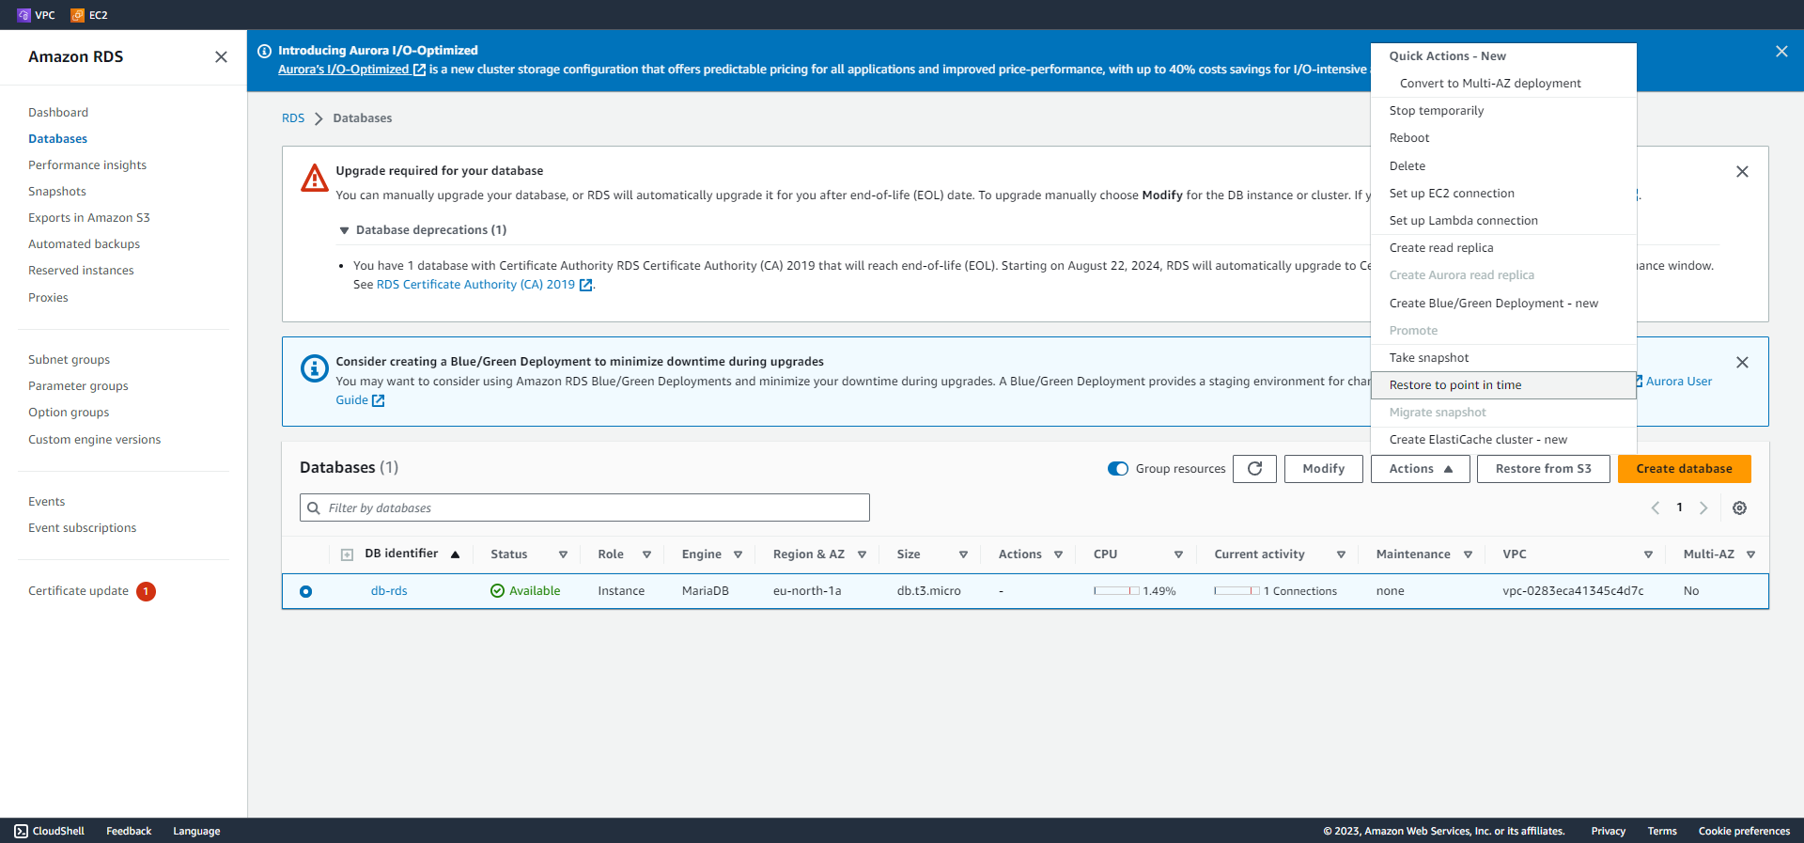The height and width of the screenshot is (843, 1804).
Task: Sort by Engine column
Action: (x=738, y=554)
